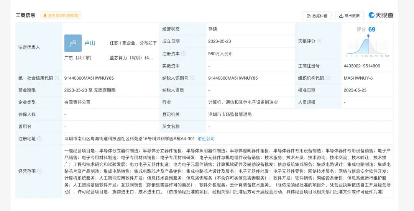Click help icon next to 经营范围
The image size is (414, 211).
click(x=39, y=171)
